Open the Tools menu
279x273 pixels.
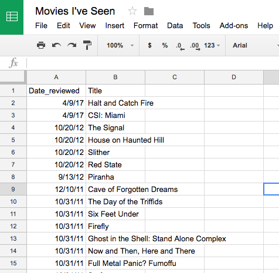click(201, 26)
